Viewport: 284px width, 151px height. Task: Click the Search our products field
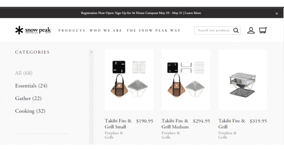(x=214, y=30)
